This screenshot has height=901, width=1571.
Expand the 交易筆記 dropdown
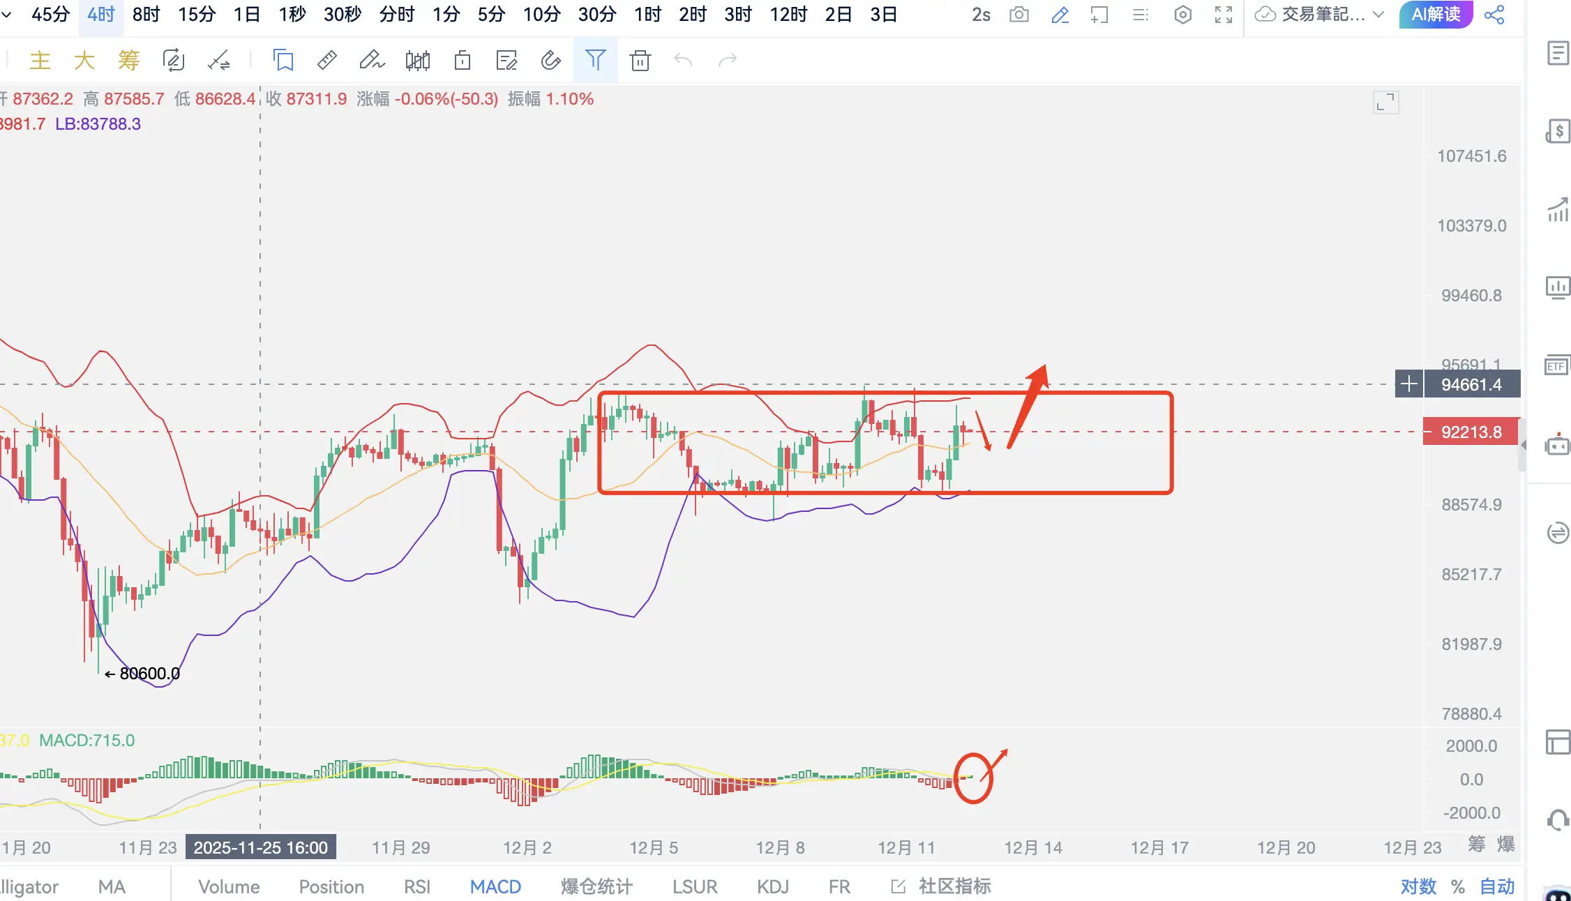[x=1378, y=15]
